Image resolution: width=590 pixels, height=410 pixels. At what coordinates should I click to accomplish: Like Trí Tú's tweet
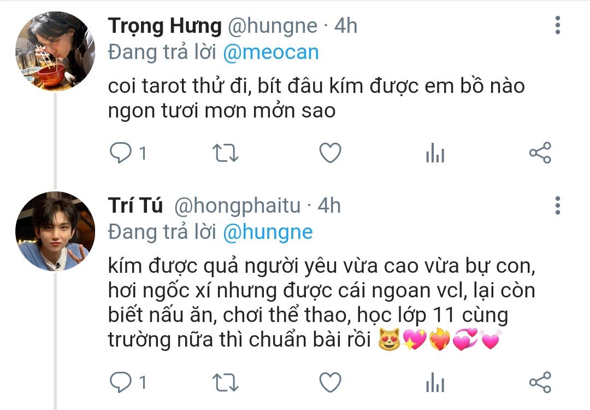(x=330, y=382)
